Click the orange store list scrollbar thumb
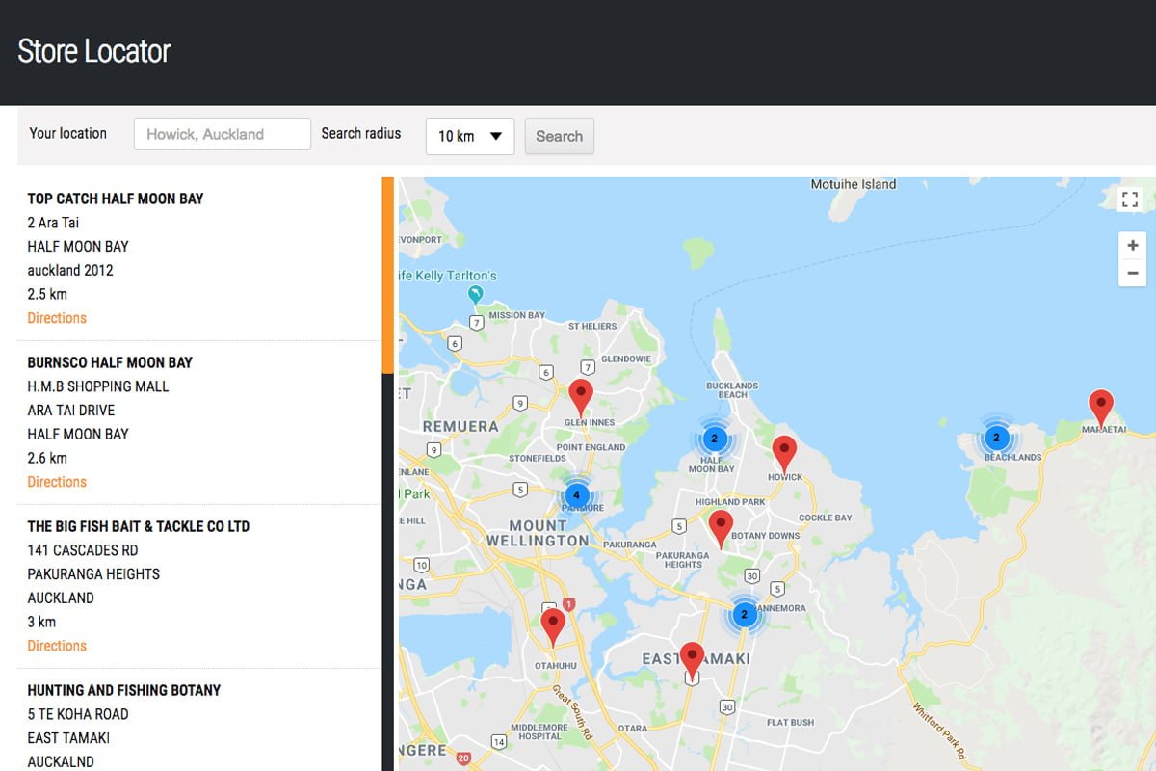 click(x=387, y=275)
